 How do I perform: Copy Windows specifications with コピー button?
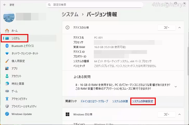click(x=166, y=114)
